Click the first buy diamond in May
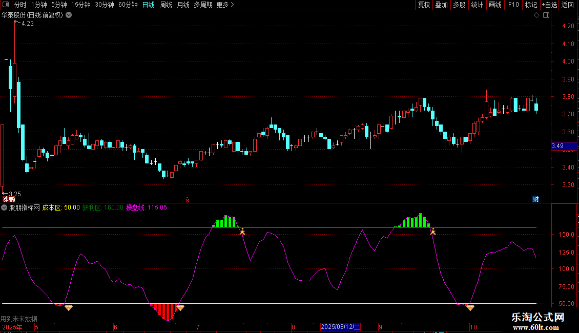 tap(69, 307)
